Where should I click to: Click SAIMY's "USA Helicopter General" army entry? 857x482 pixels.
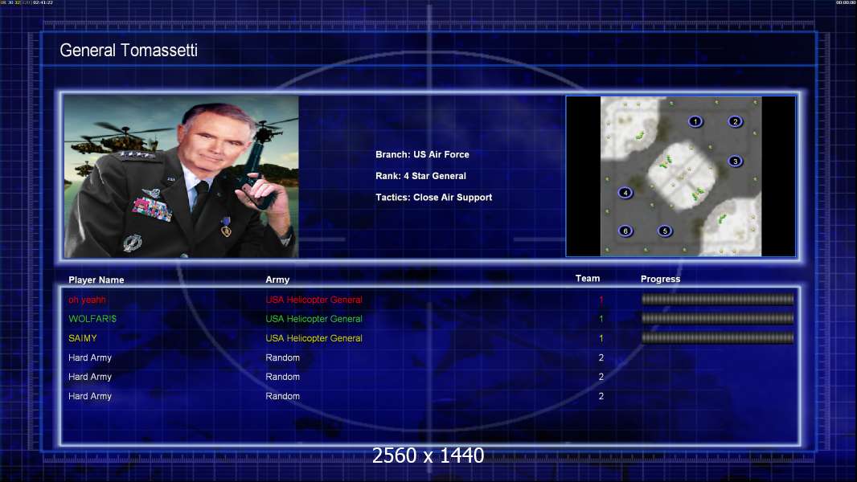click(x=314, y=338)
